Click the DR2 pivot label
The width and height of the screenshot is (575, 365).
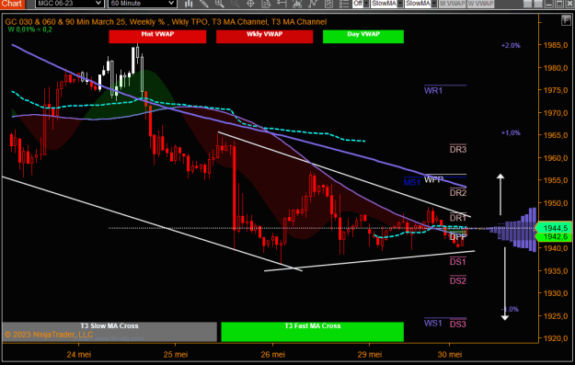pyautogui.click(x=458, y=192)
